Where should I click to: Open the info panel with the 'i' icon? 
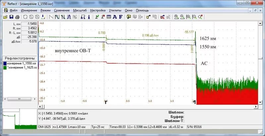coord(89,17)
